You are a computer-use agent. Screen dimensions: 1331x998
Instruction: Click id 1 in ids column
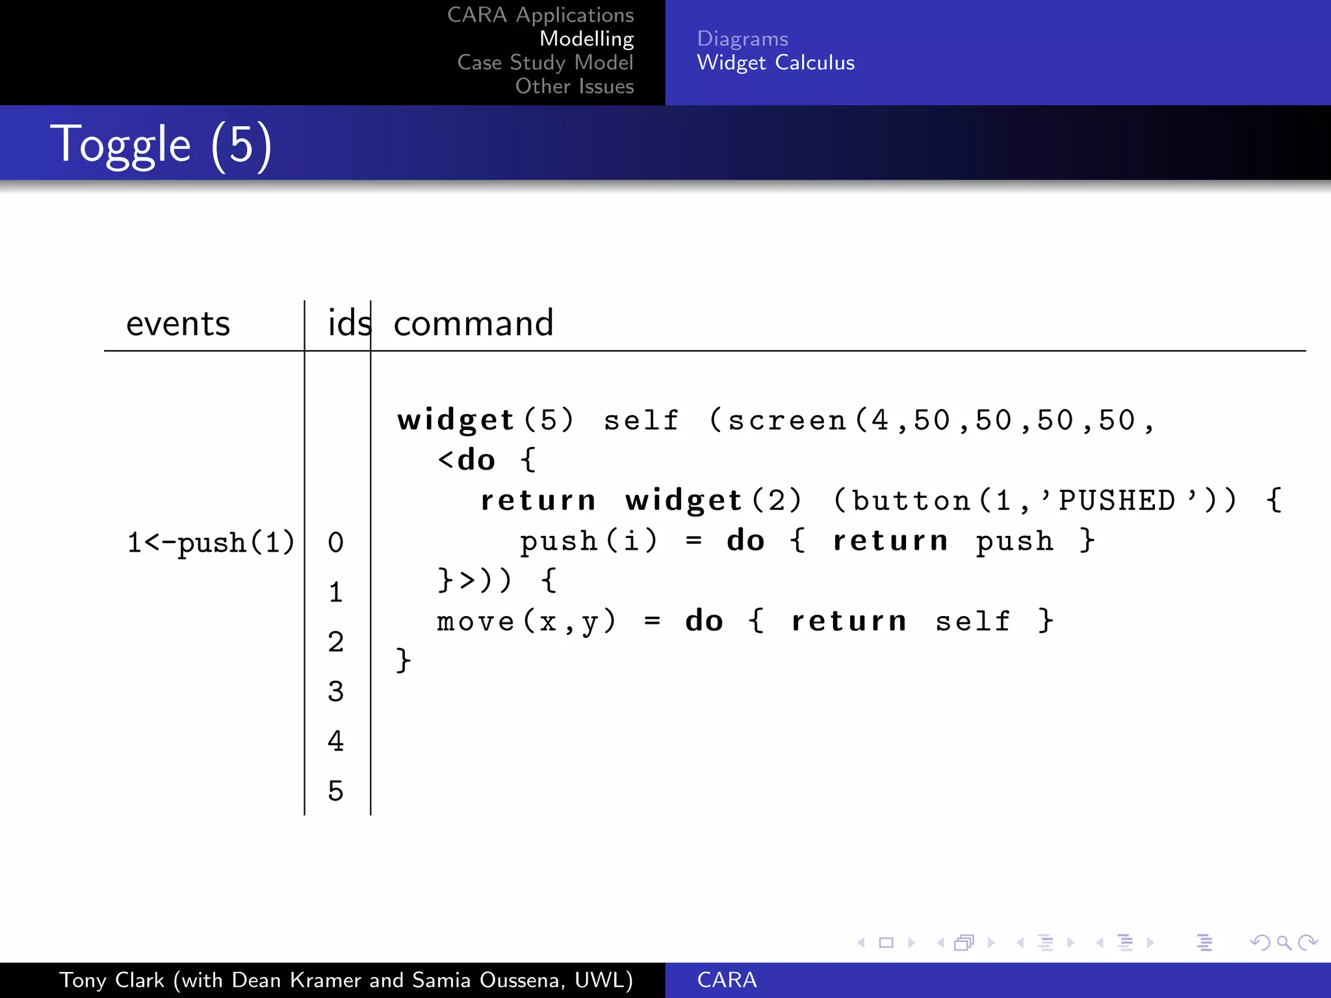pos(335,593)
